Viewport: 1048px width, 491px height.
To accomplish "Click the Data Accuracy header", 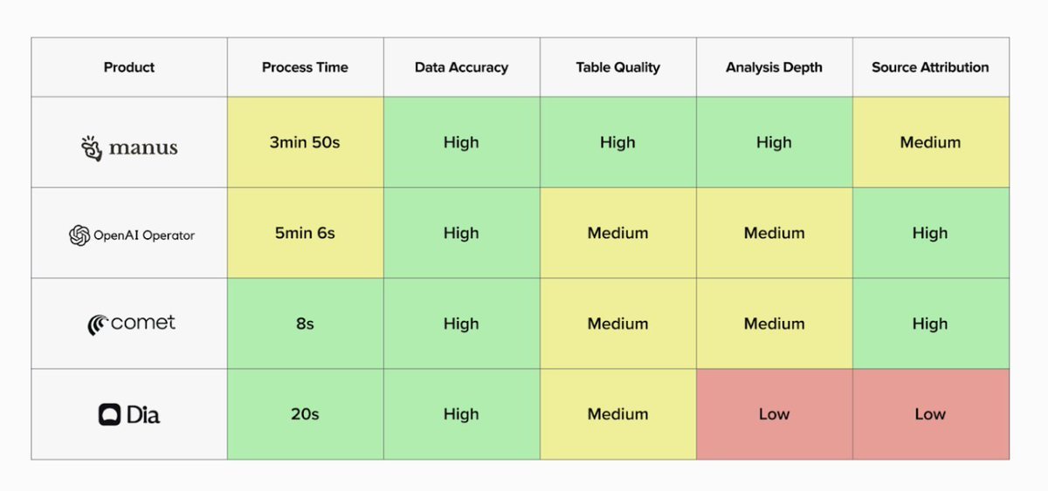I will (461, 67).
